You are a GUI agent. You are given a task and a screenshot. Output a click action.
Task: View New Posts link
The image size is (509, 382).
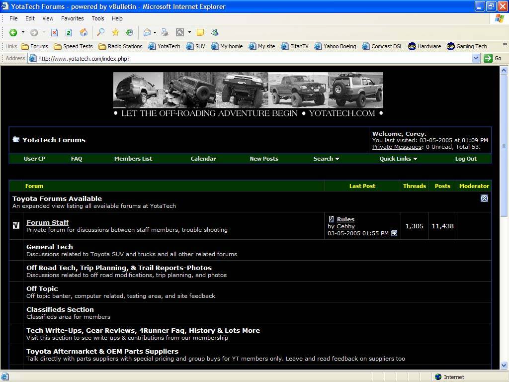coord(264,159)
